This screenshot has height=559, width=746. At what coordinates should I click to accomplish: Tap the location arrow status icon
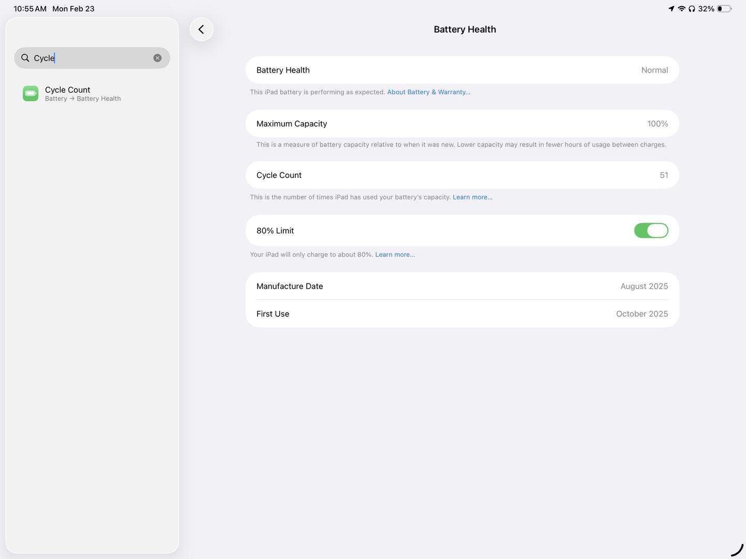coord(671,9)
